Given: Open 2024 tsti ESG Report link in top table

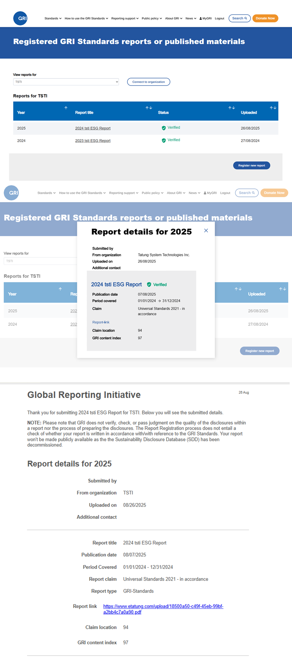Looking at the screenshot, I should tap(93, 128).
